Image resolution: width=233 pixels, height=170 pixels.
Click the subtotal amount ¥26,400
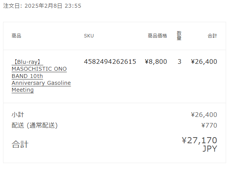204,115
